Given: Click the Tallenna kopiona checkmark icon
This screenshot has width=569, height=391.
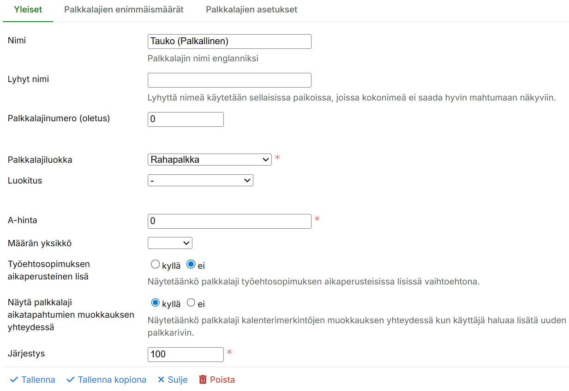Looking at the screenshot, I should (x=71, y=379).
